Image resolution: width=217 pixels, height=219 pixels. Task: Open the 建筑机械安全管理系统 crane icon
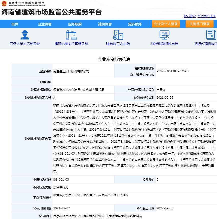71,35
